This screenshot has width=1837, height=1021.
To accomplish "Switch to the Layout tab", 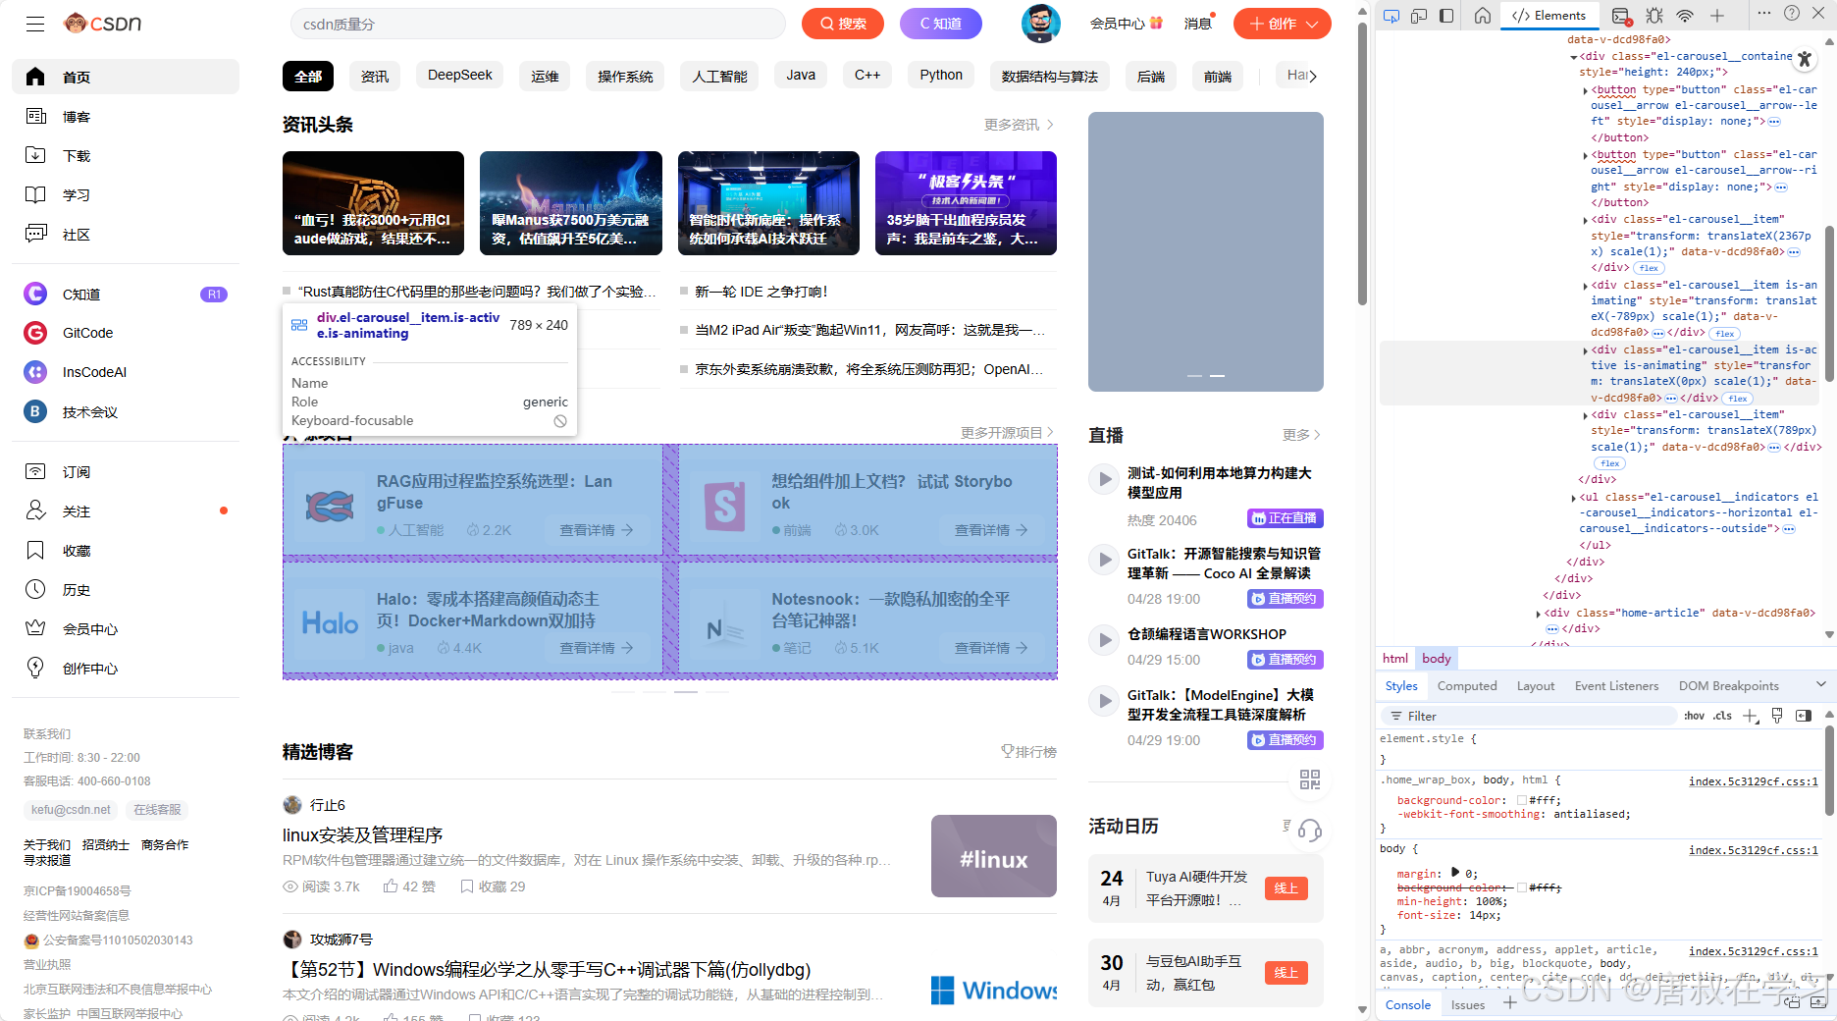I will click(1536, 686).
